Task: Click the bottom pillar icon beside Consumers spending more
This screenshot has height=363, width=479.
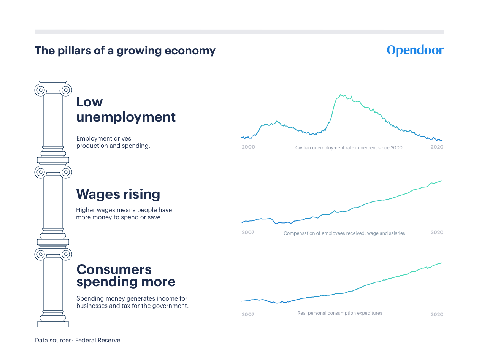Action: pos(53,286)
